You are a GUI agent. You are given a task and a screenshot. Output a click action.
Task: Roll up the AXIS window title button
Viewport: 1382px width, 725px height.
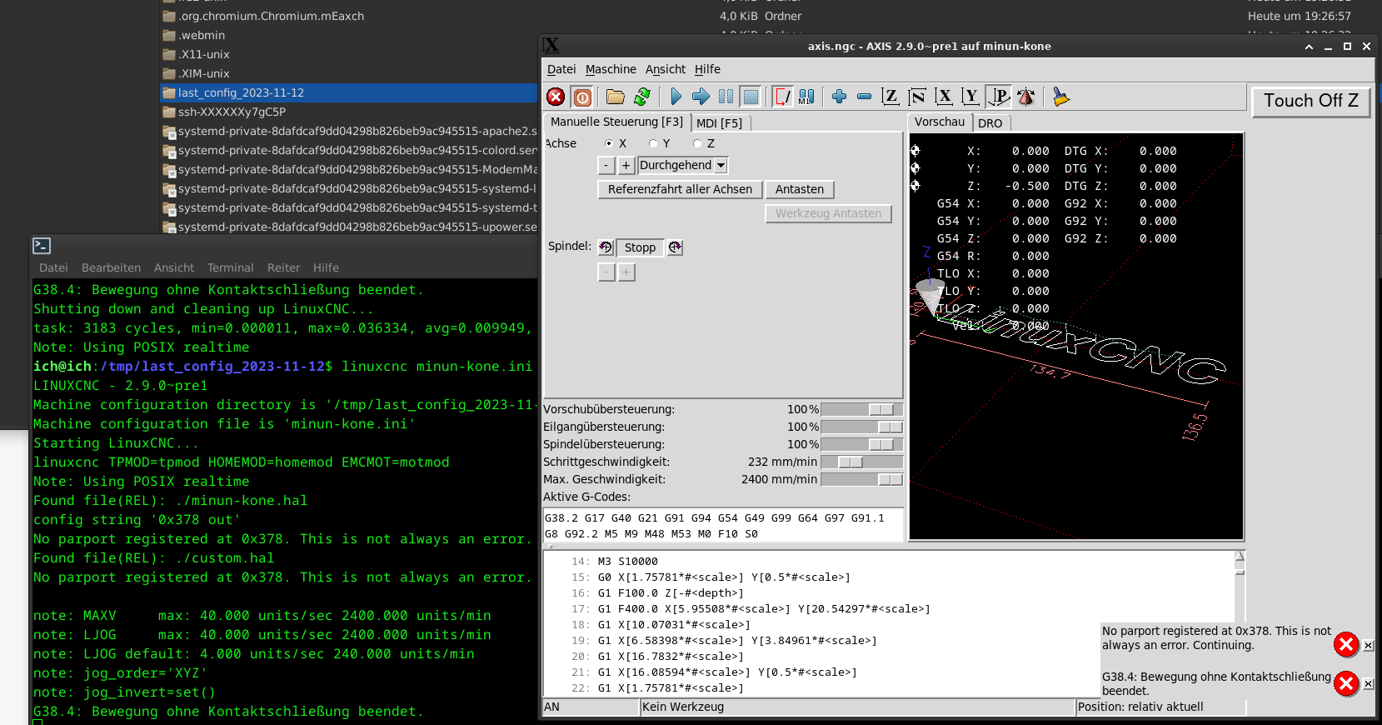[1309, 47]
